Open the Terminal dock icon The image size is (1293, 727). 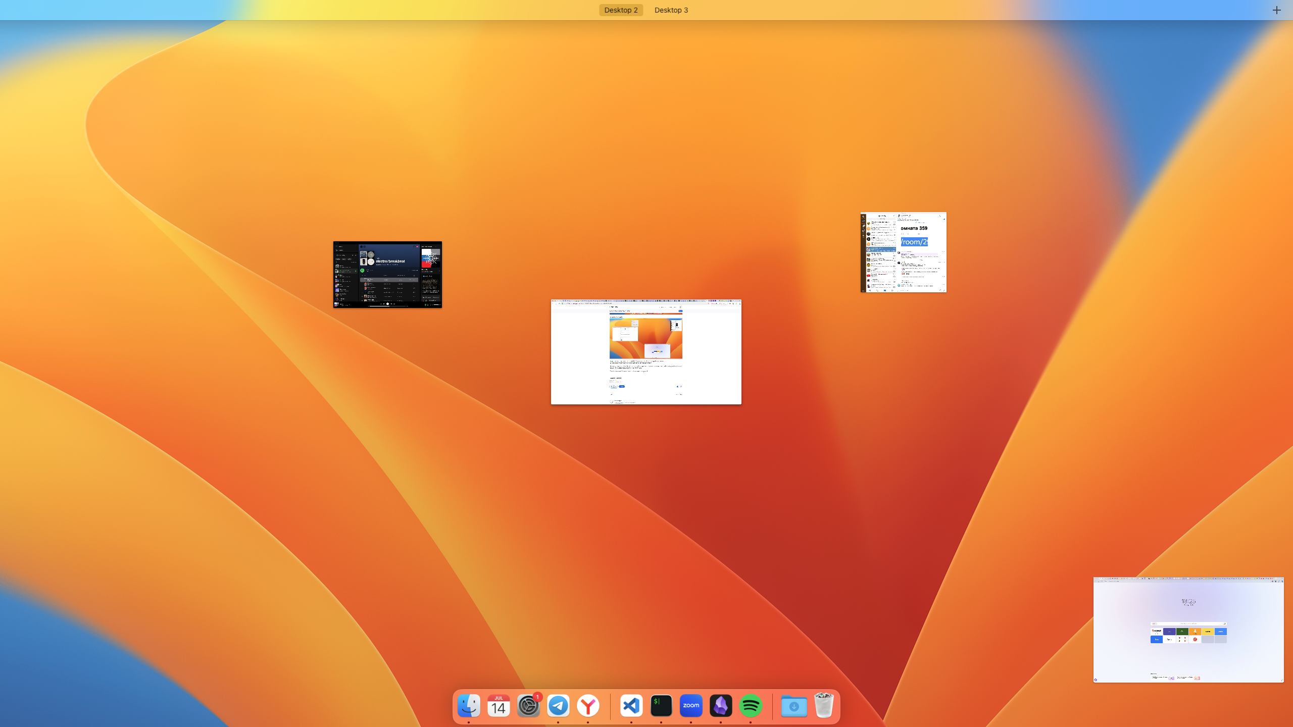coord(661,706)
